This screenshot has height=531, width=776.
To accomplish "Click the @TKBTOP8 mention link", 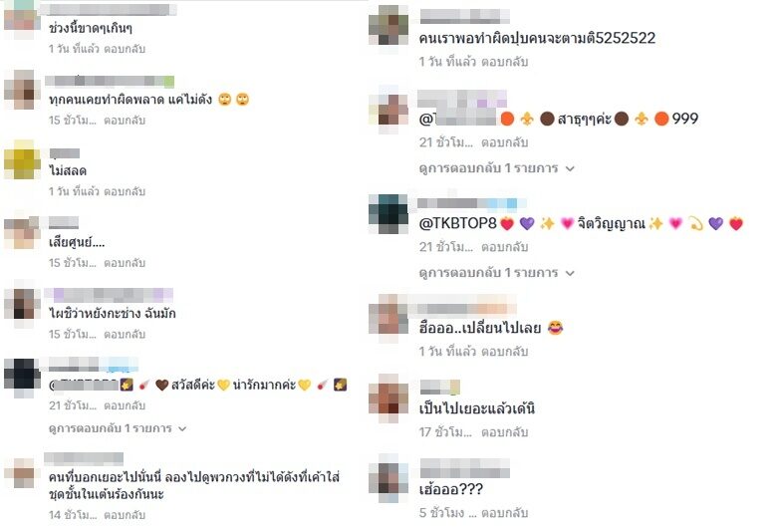I will pyautogui.click(x=457, y=223).
